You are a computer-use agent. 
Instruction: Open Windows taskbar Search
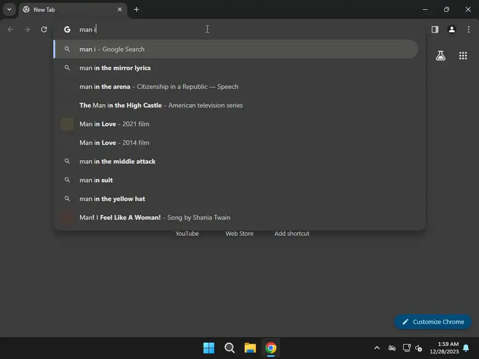[x=229, y=348]
